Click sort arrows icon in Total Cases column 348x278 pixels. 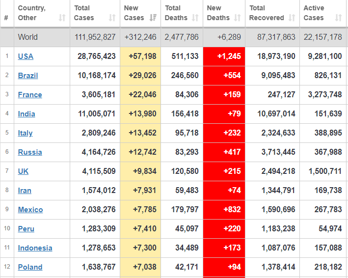(x=112, y=18)
